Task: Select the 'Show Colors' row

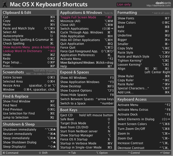Action: [x=144, y=23]
